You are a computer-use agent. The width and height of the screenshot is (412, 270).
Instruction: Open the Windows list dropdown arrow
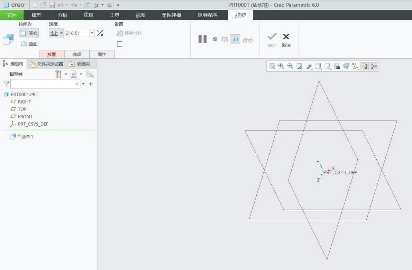102,5
